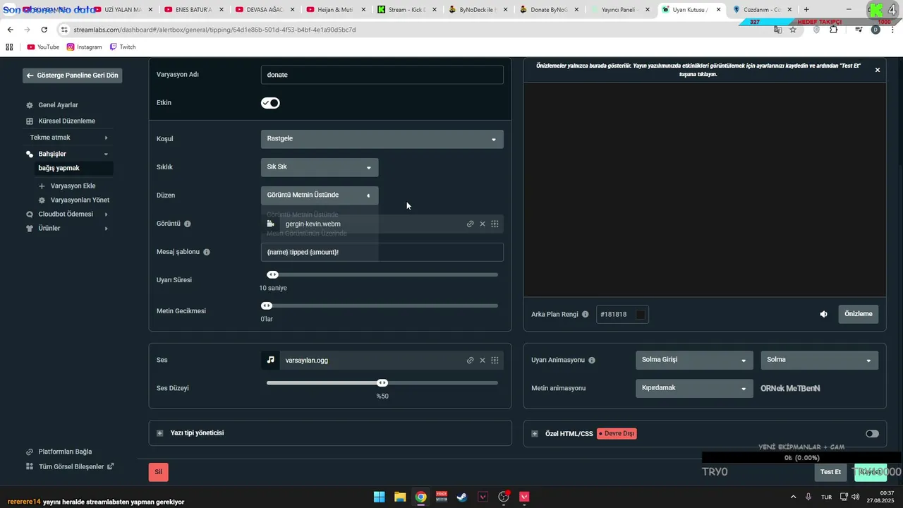Screen dimensions: 903x508
Task: Click the preview speaker volume icon
Action: coord(823,314)
